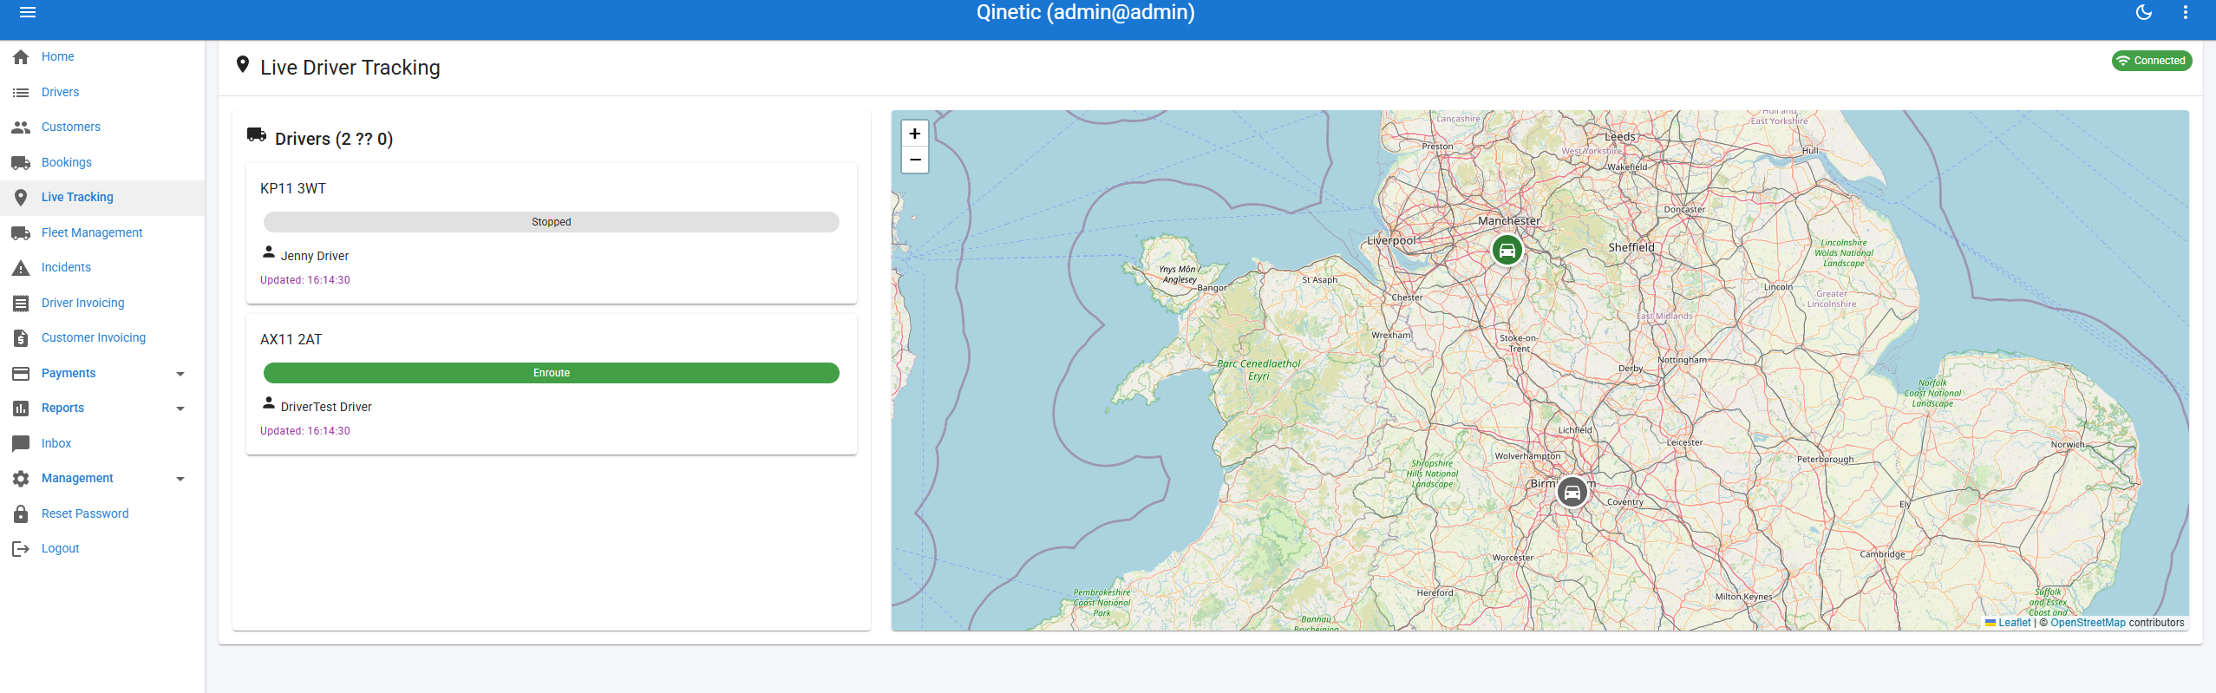
Task: Click the Reports chart icon
Action: point(21,409)
